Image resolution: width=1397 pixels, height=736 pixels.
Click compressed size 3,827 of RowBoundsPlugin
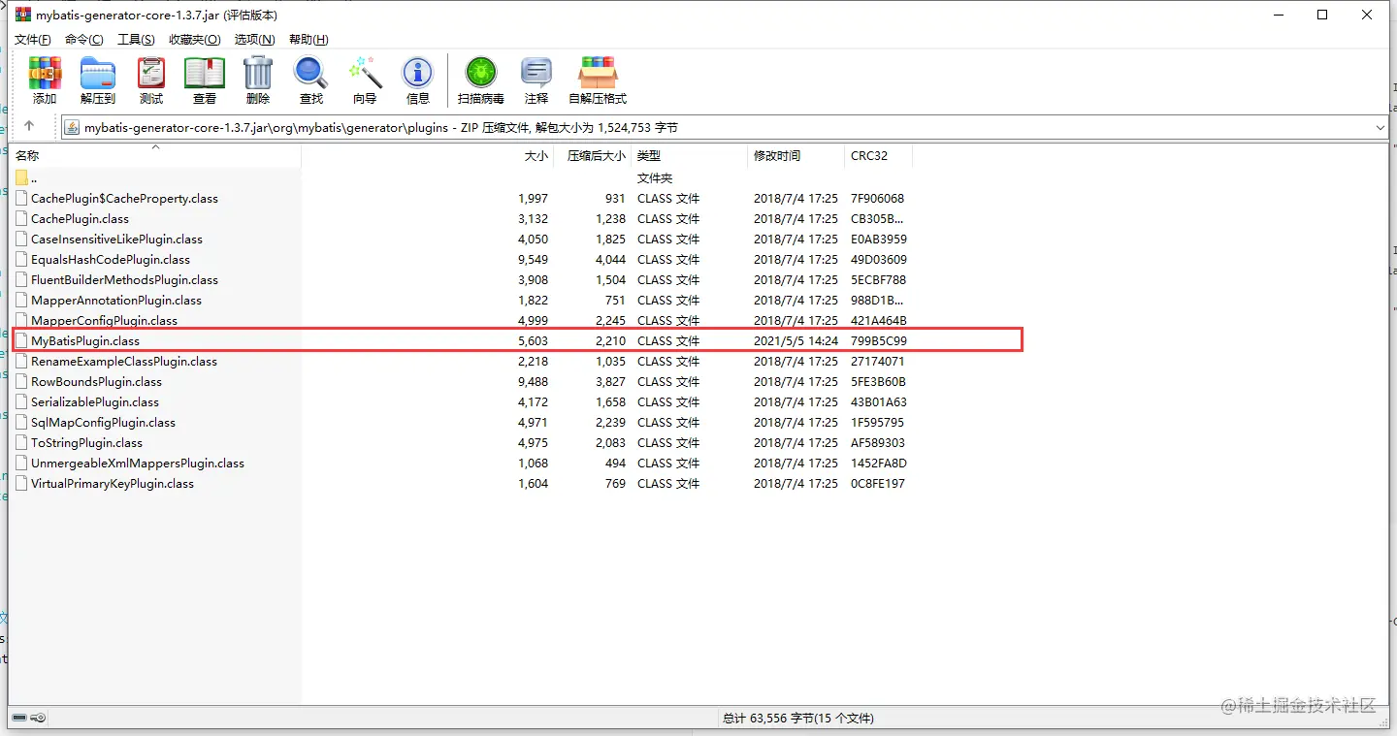(610, 381)
